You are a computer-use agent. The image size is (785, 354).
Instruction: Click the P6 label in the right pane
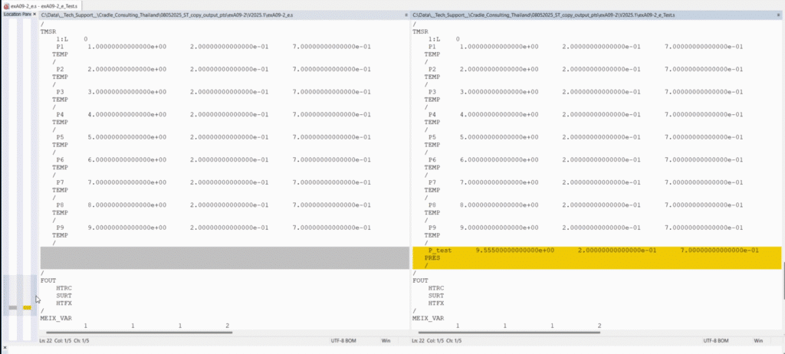432,159
